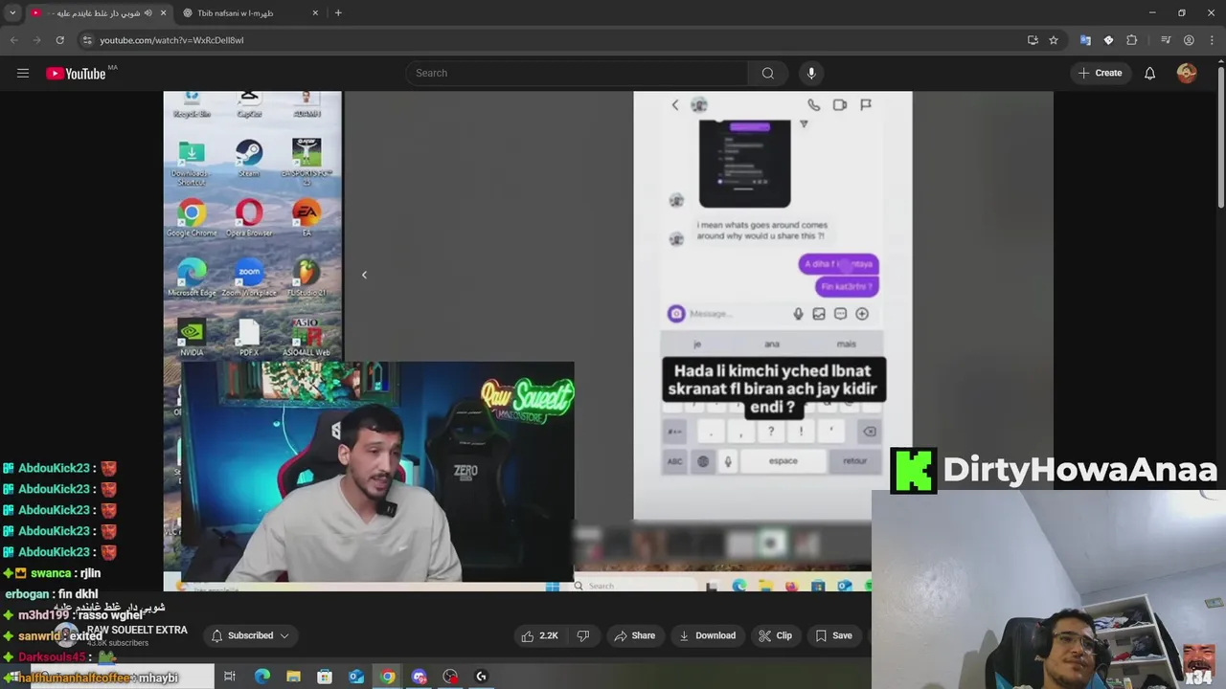This screenshot has height=689, width=1226.
Task: Go back with the browser back arrow
Action: tap(13, 40)
